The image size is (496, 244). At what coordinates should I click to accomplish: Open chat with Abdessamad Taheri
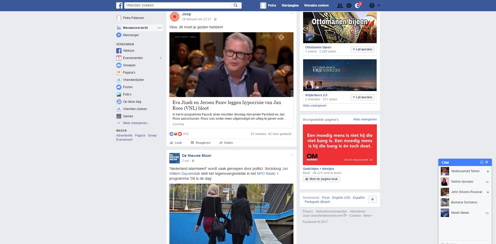click(465, 171)
